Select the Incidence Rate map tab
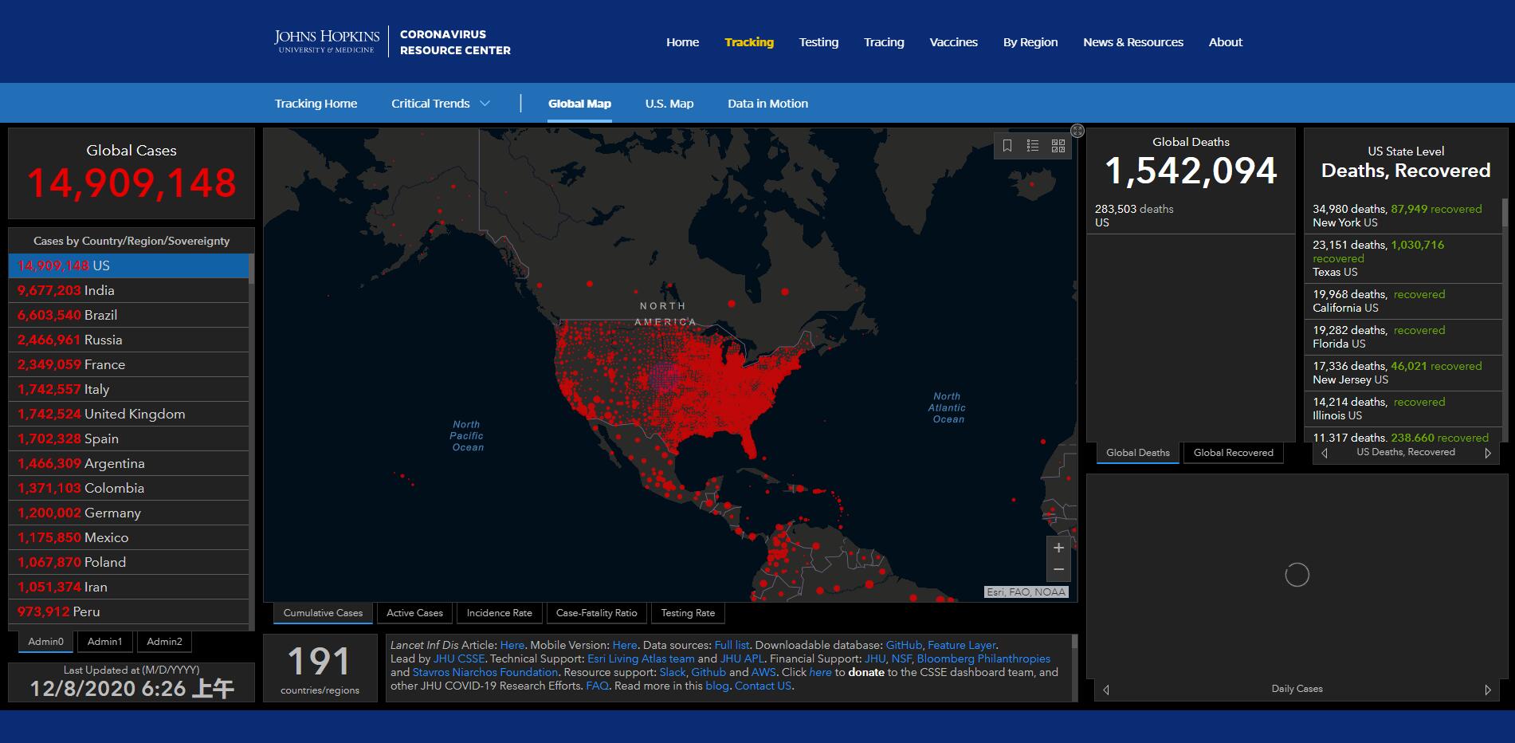 500,613
